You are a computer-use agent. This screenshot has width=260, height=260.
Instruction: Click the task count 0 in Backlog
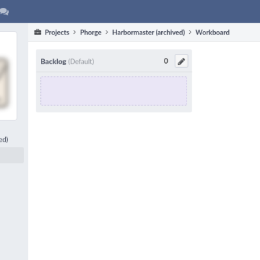coord(166,61)
